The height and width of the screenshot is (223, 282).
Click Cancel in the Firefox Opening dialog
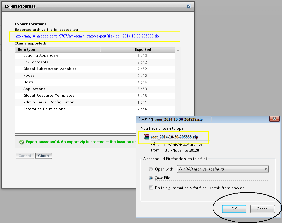coord(263,209)
